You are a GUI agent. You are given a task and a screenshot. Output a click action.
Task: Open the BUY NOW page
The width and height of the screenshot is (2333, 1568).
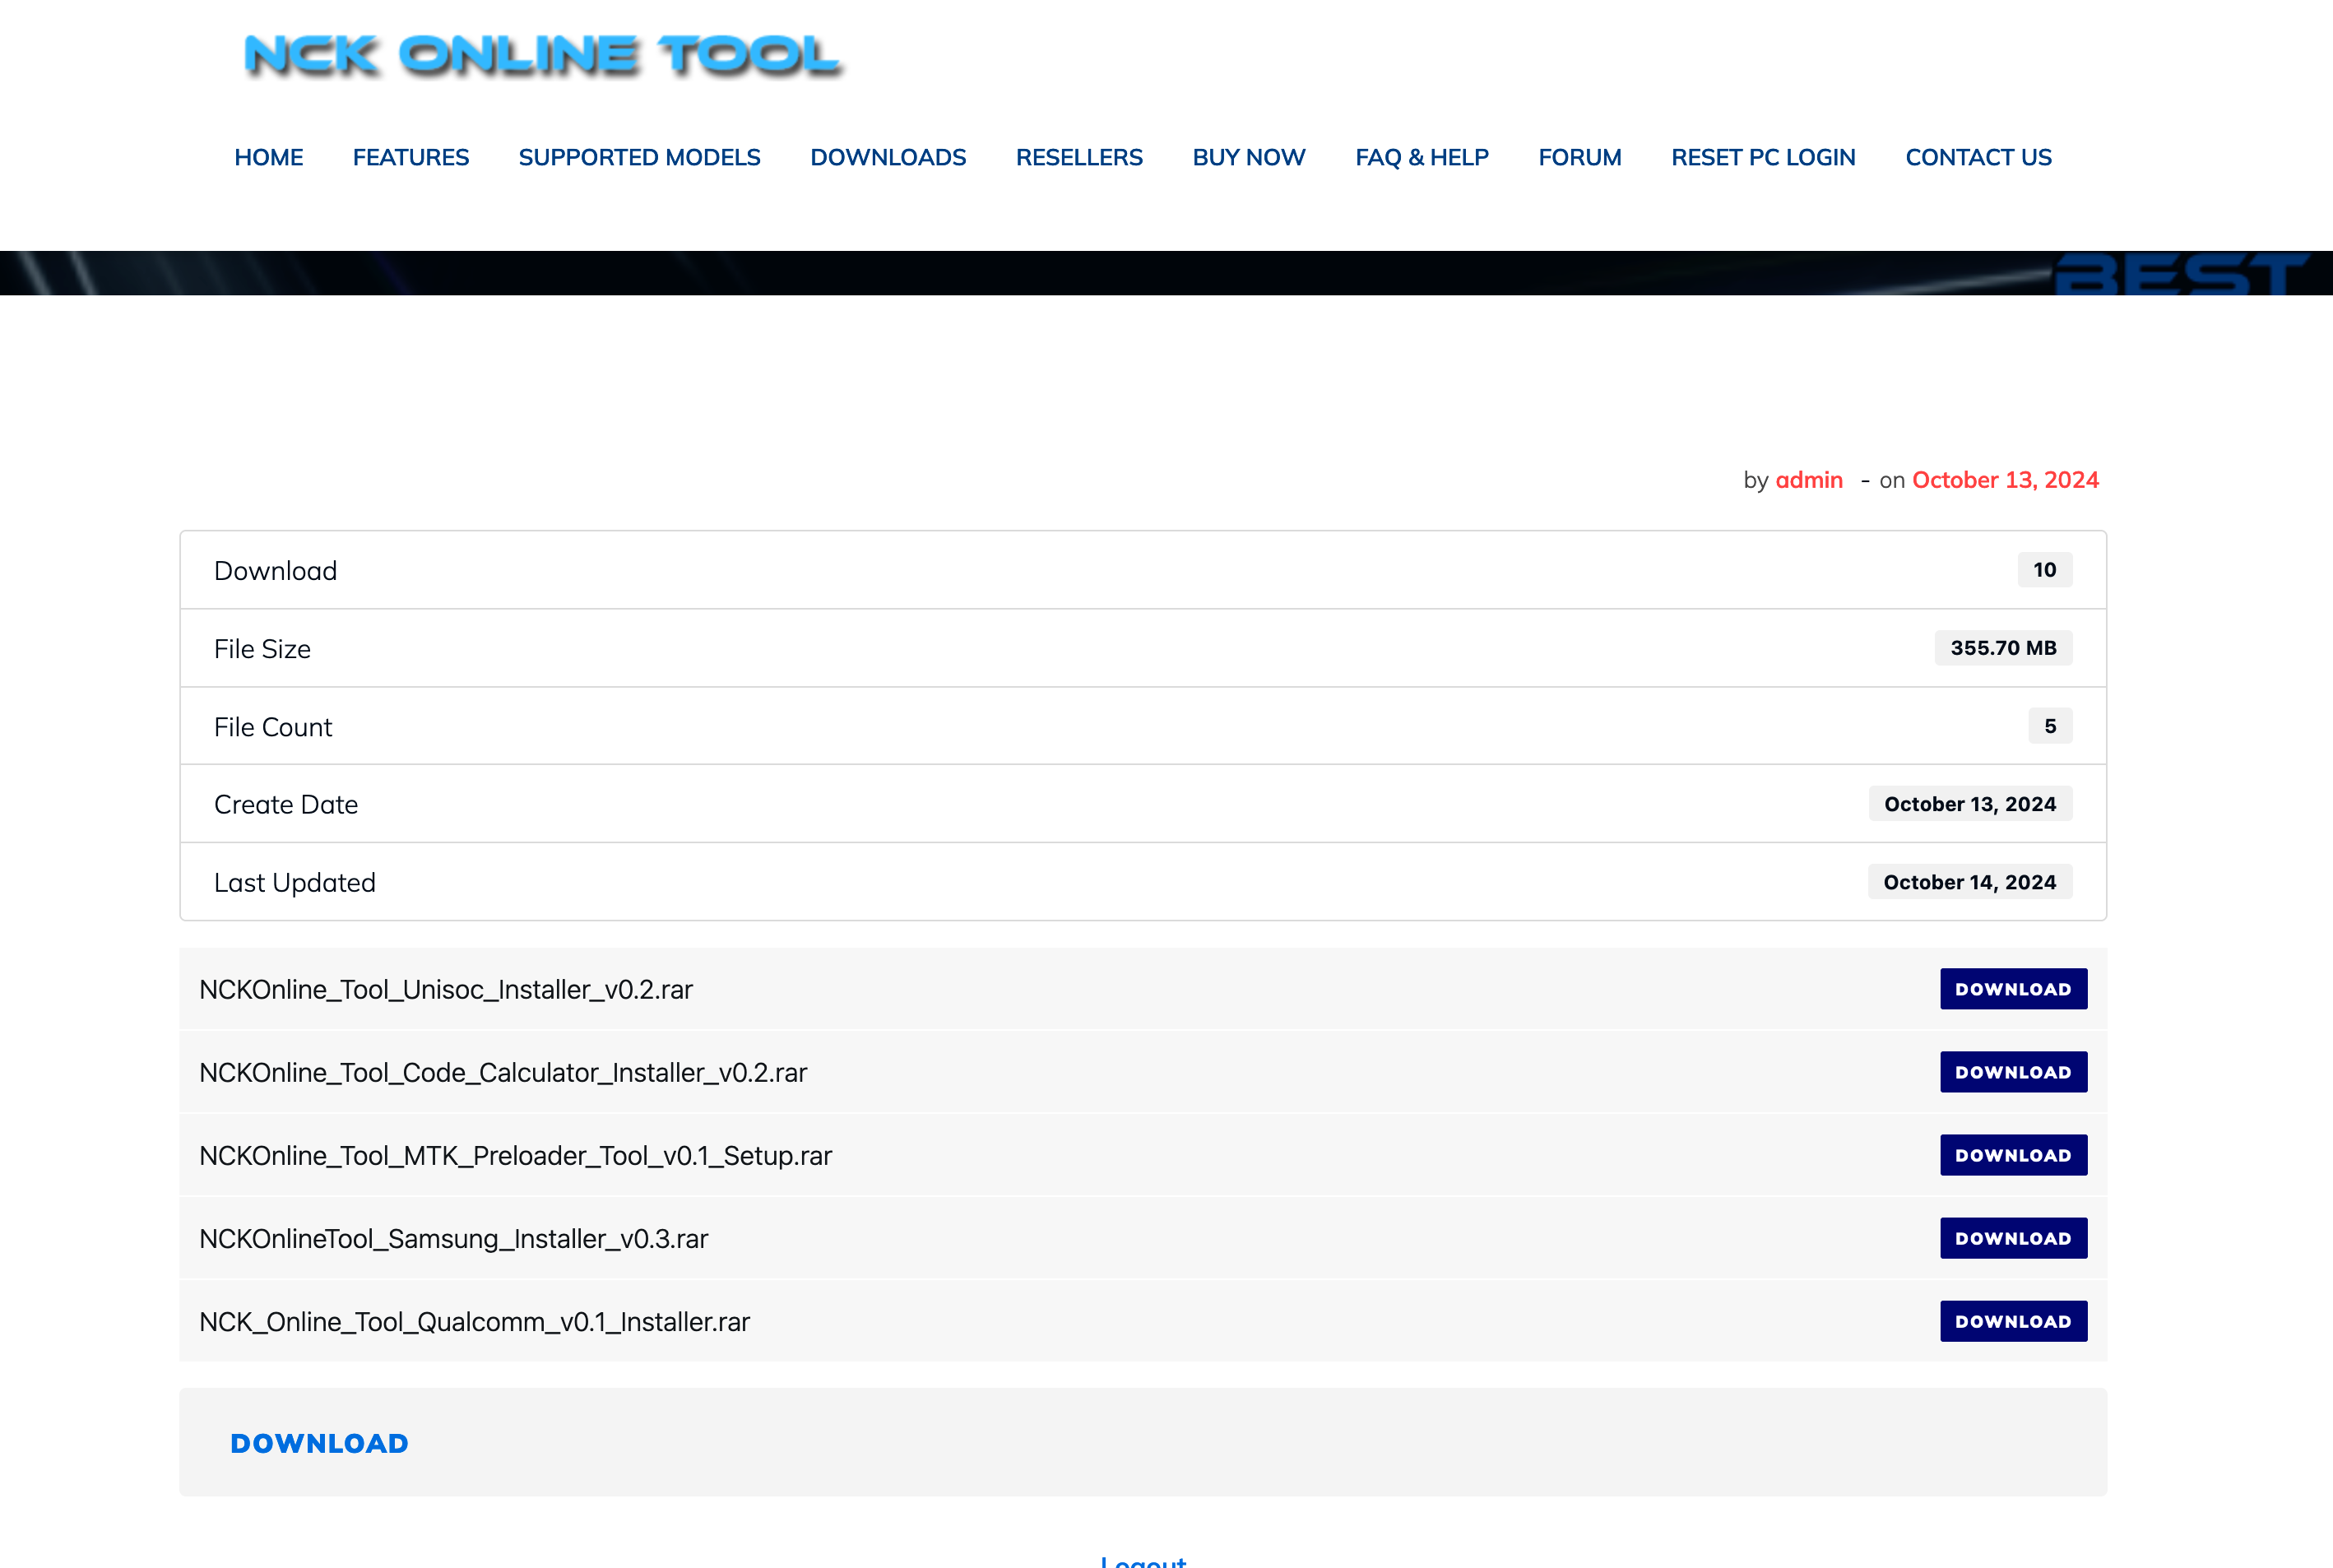[x=1248, y=157]
